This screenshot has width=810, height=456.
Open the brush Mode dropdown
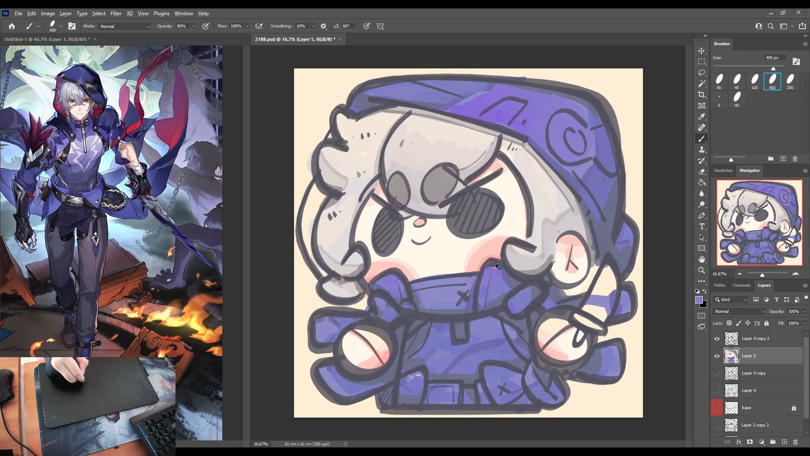coord(124,26)
